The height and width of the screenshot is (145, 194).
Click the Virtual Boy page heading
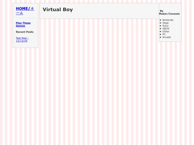[x=58, y=10]
